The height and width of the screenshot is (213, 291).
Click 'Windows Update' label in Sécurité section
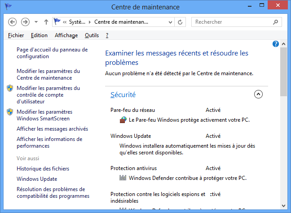click(x=131, y=136)
